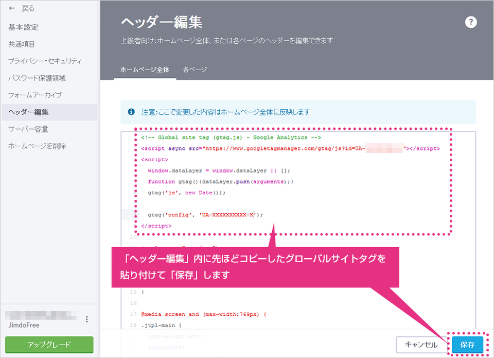The height and width of the screenshot is (358, 494).
Task: Switch to ホームページ全体 tab
Action: point(145,70)
